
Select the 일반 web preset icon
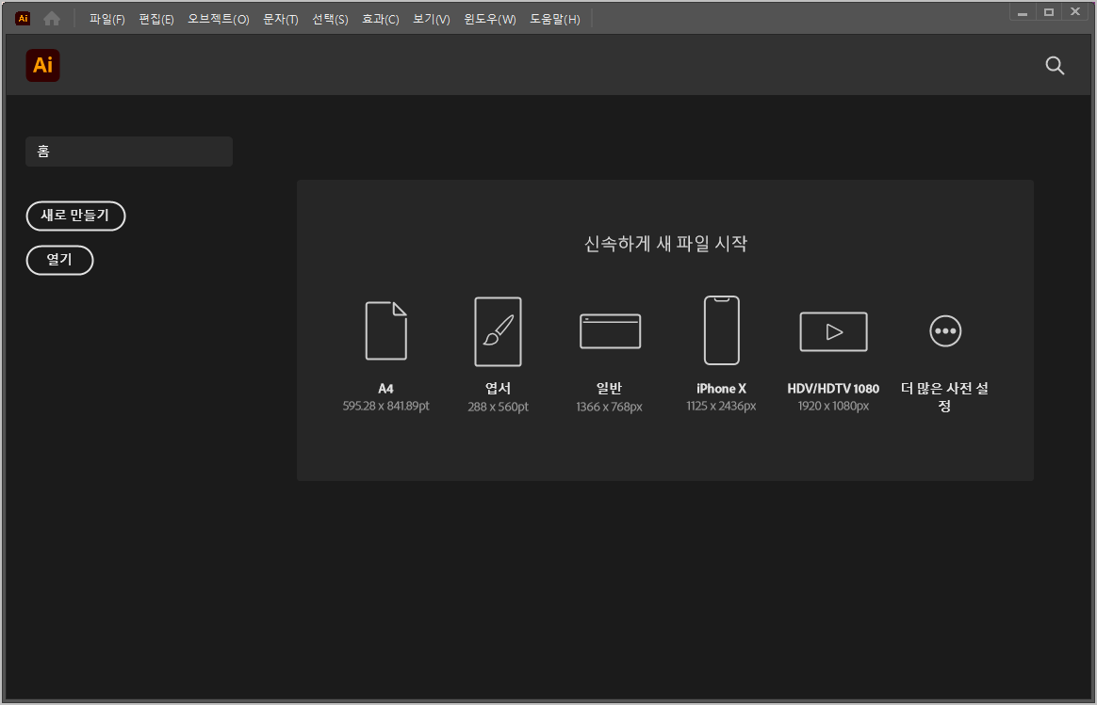610,330
